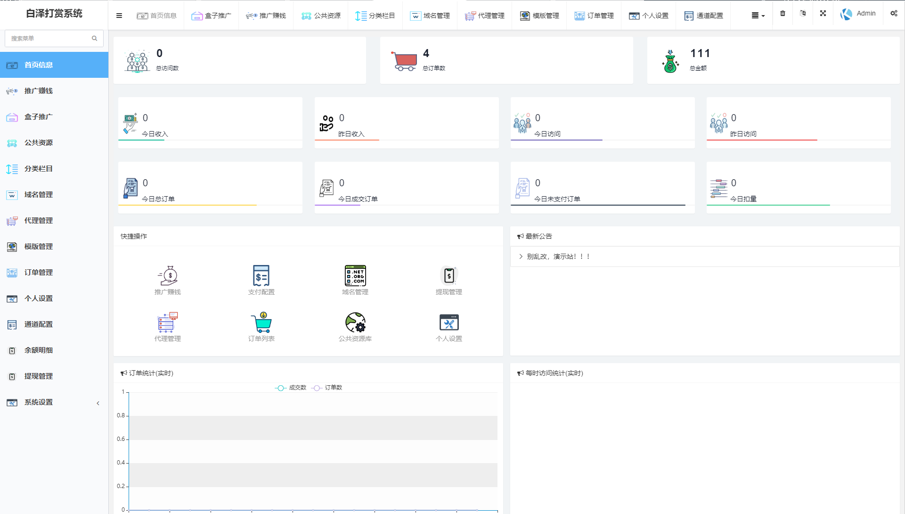Toggle 订单数 series in chart legend
Image resolution: width=905 pixels, height=514 pixels.
tap(327, 388)
